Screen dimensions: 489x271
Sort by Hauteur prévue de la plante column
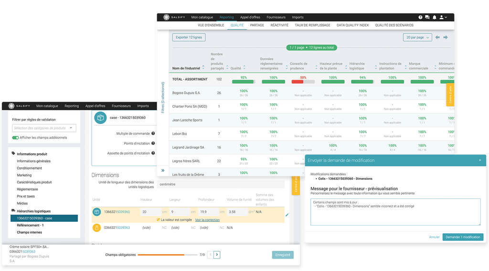[x=346, y=67]
